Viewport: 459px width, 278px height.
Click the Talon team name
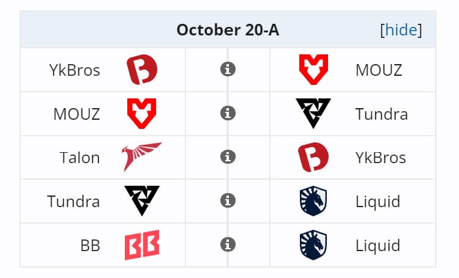point(80,158)
